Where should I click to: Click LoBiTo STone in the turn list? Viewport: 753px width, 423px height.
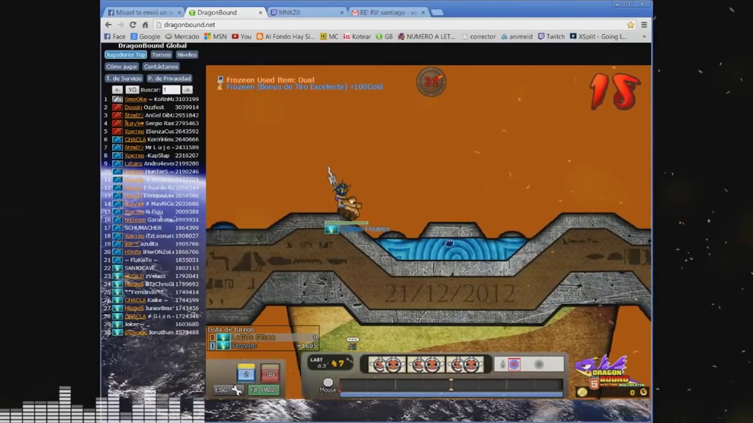[254, 338]
